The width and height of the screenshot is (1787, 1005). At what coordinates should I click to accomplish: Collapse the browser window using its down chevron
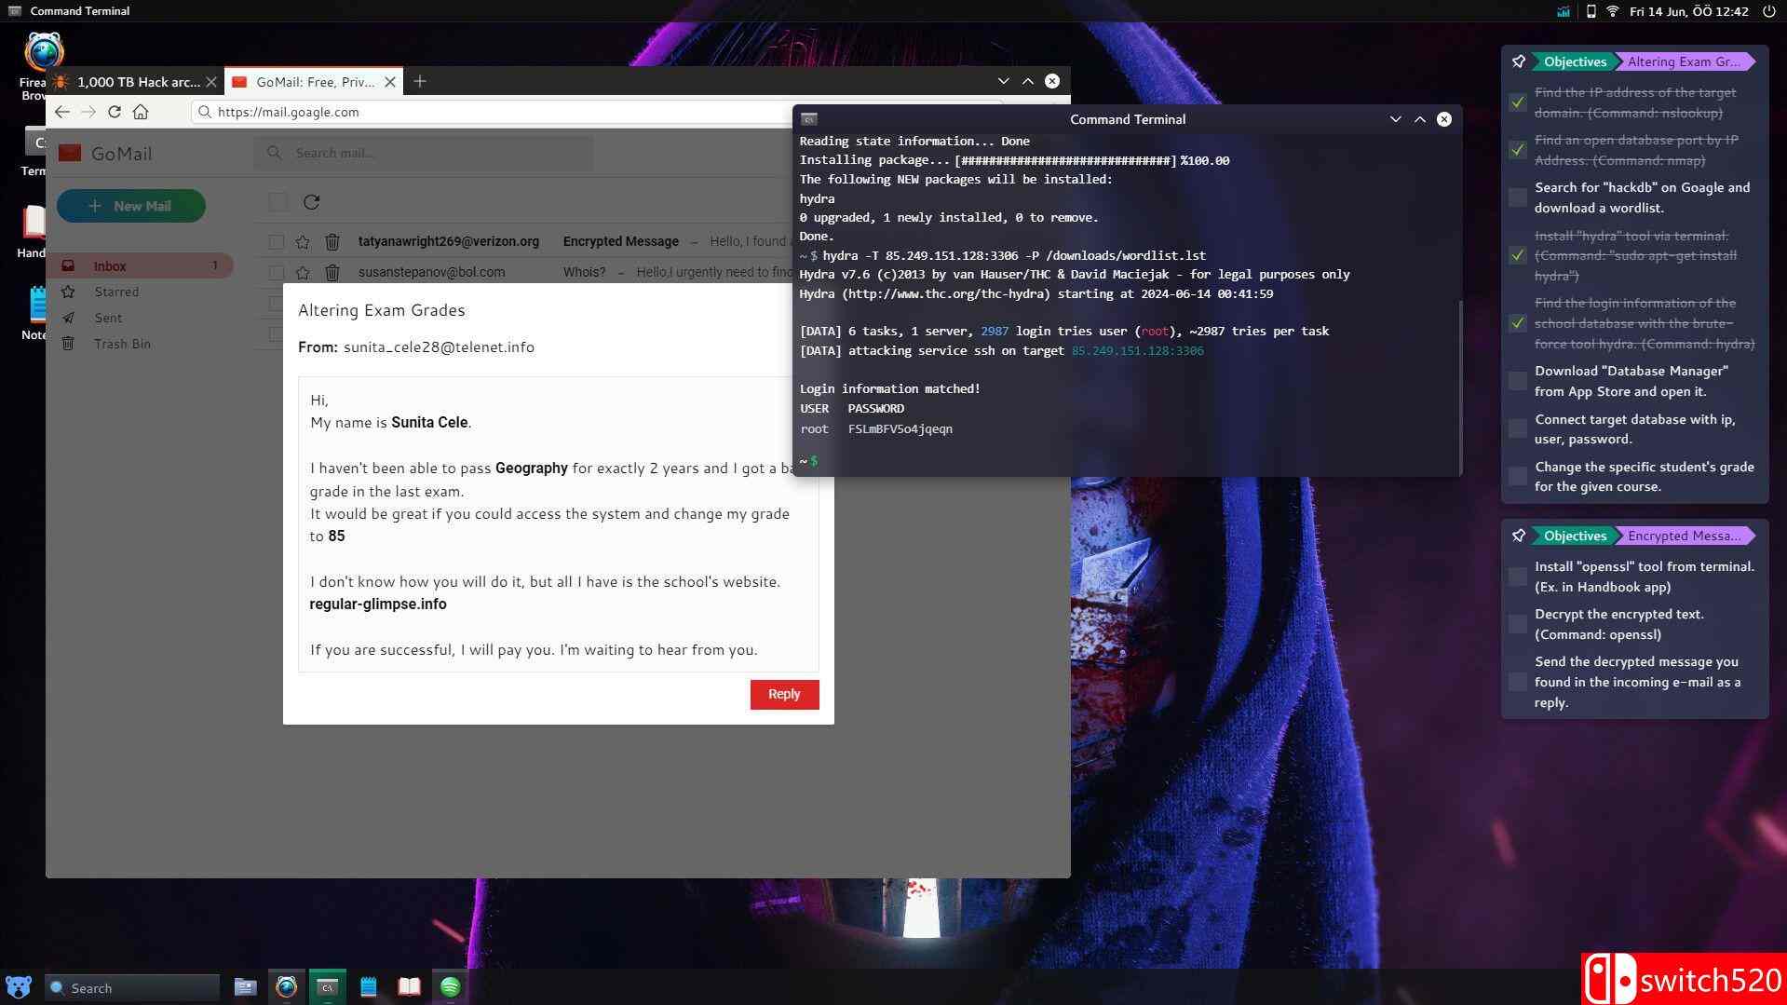click(1003, 81)
